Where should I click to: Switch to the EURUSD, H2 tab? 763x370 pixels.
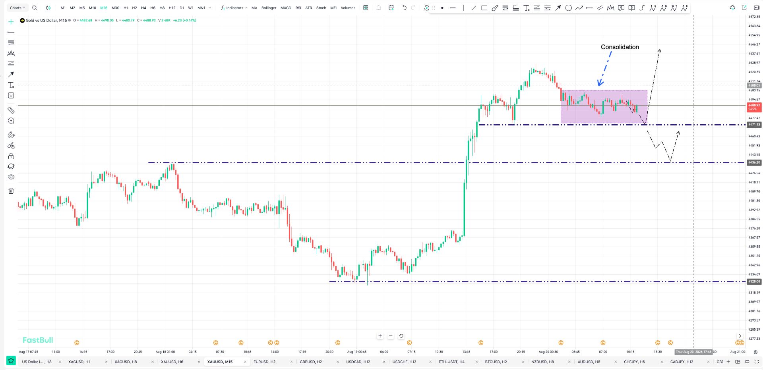point(264,362)
